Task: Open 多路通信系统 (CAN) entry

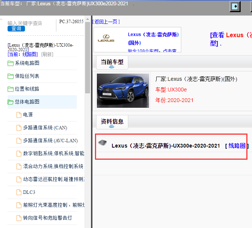Action: (45, 127)
